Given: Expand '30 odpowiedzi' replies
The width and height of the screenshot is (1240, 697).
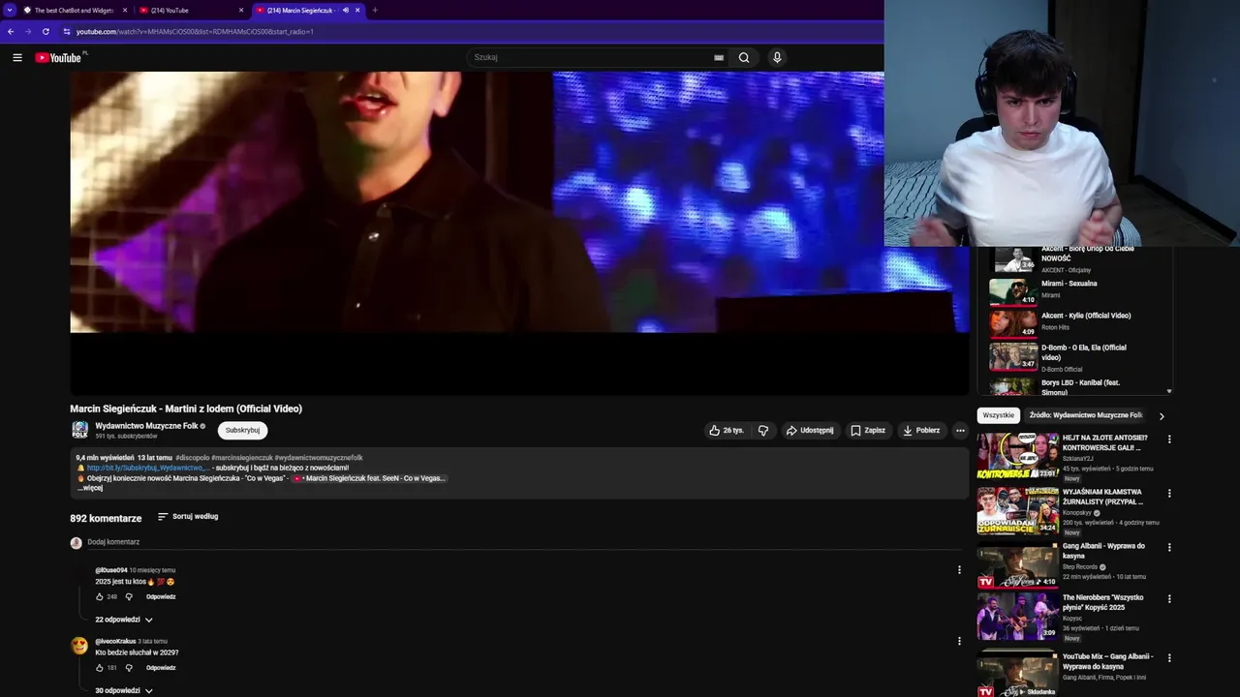Looking at the screenshot, I should pos(123,690).
